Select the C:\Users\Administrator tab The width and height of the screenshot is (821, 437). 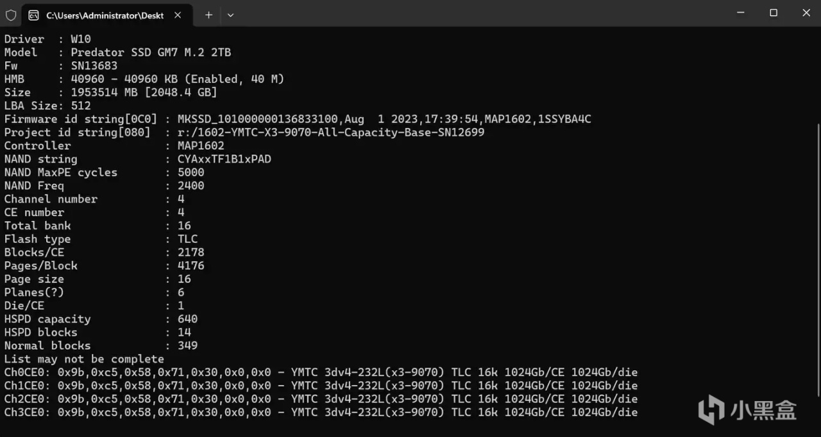(x=103, y=15)
